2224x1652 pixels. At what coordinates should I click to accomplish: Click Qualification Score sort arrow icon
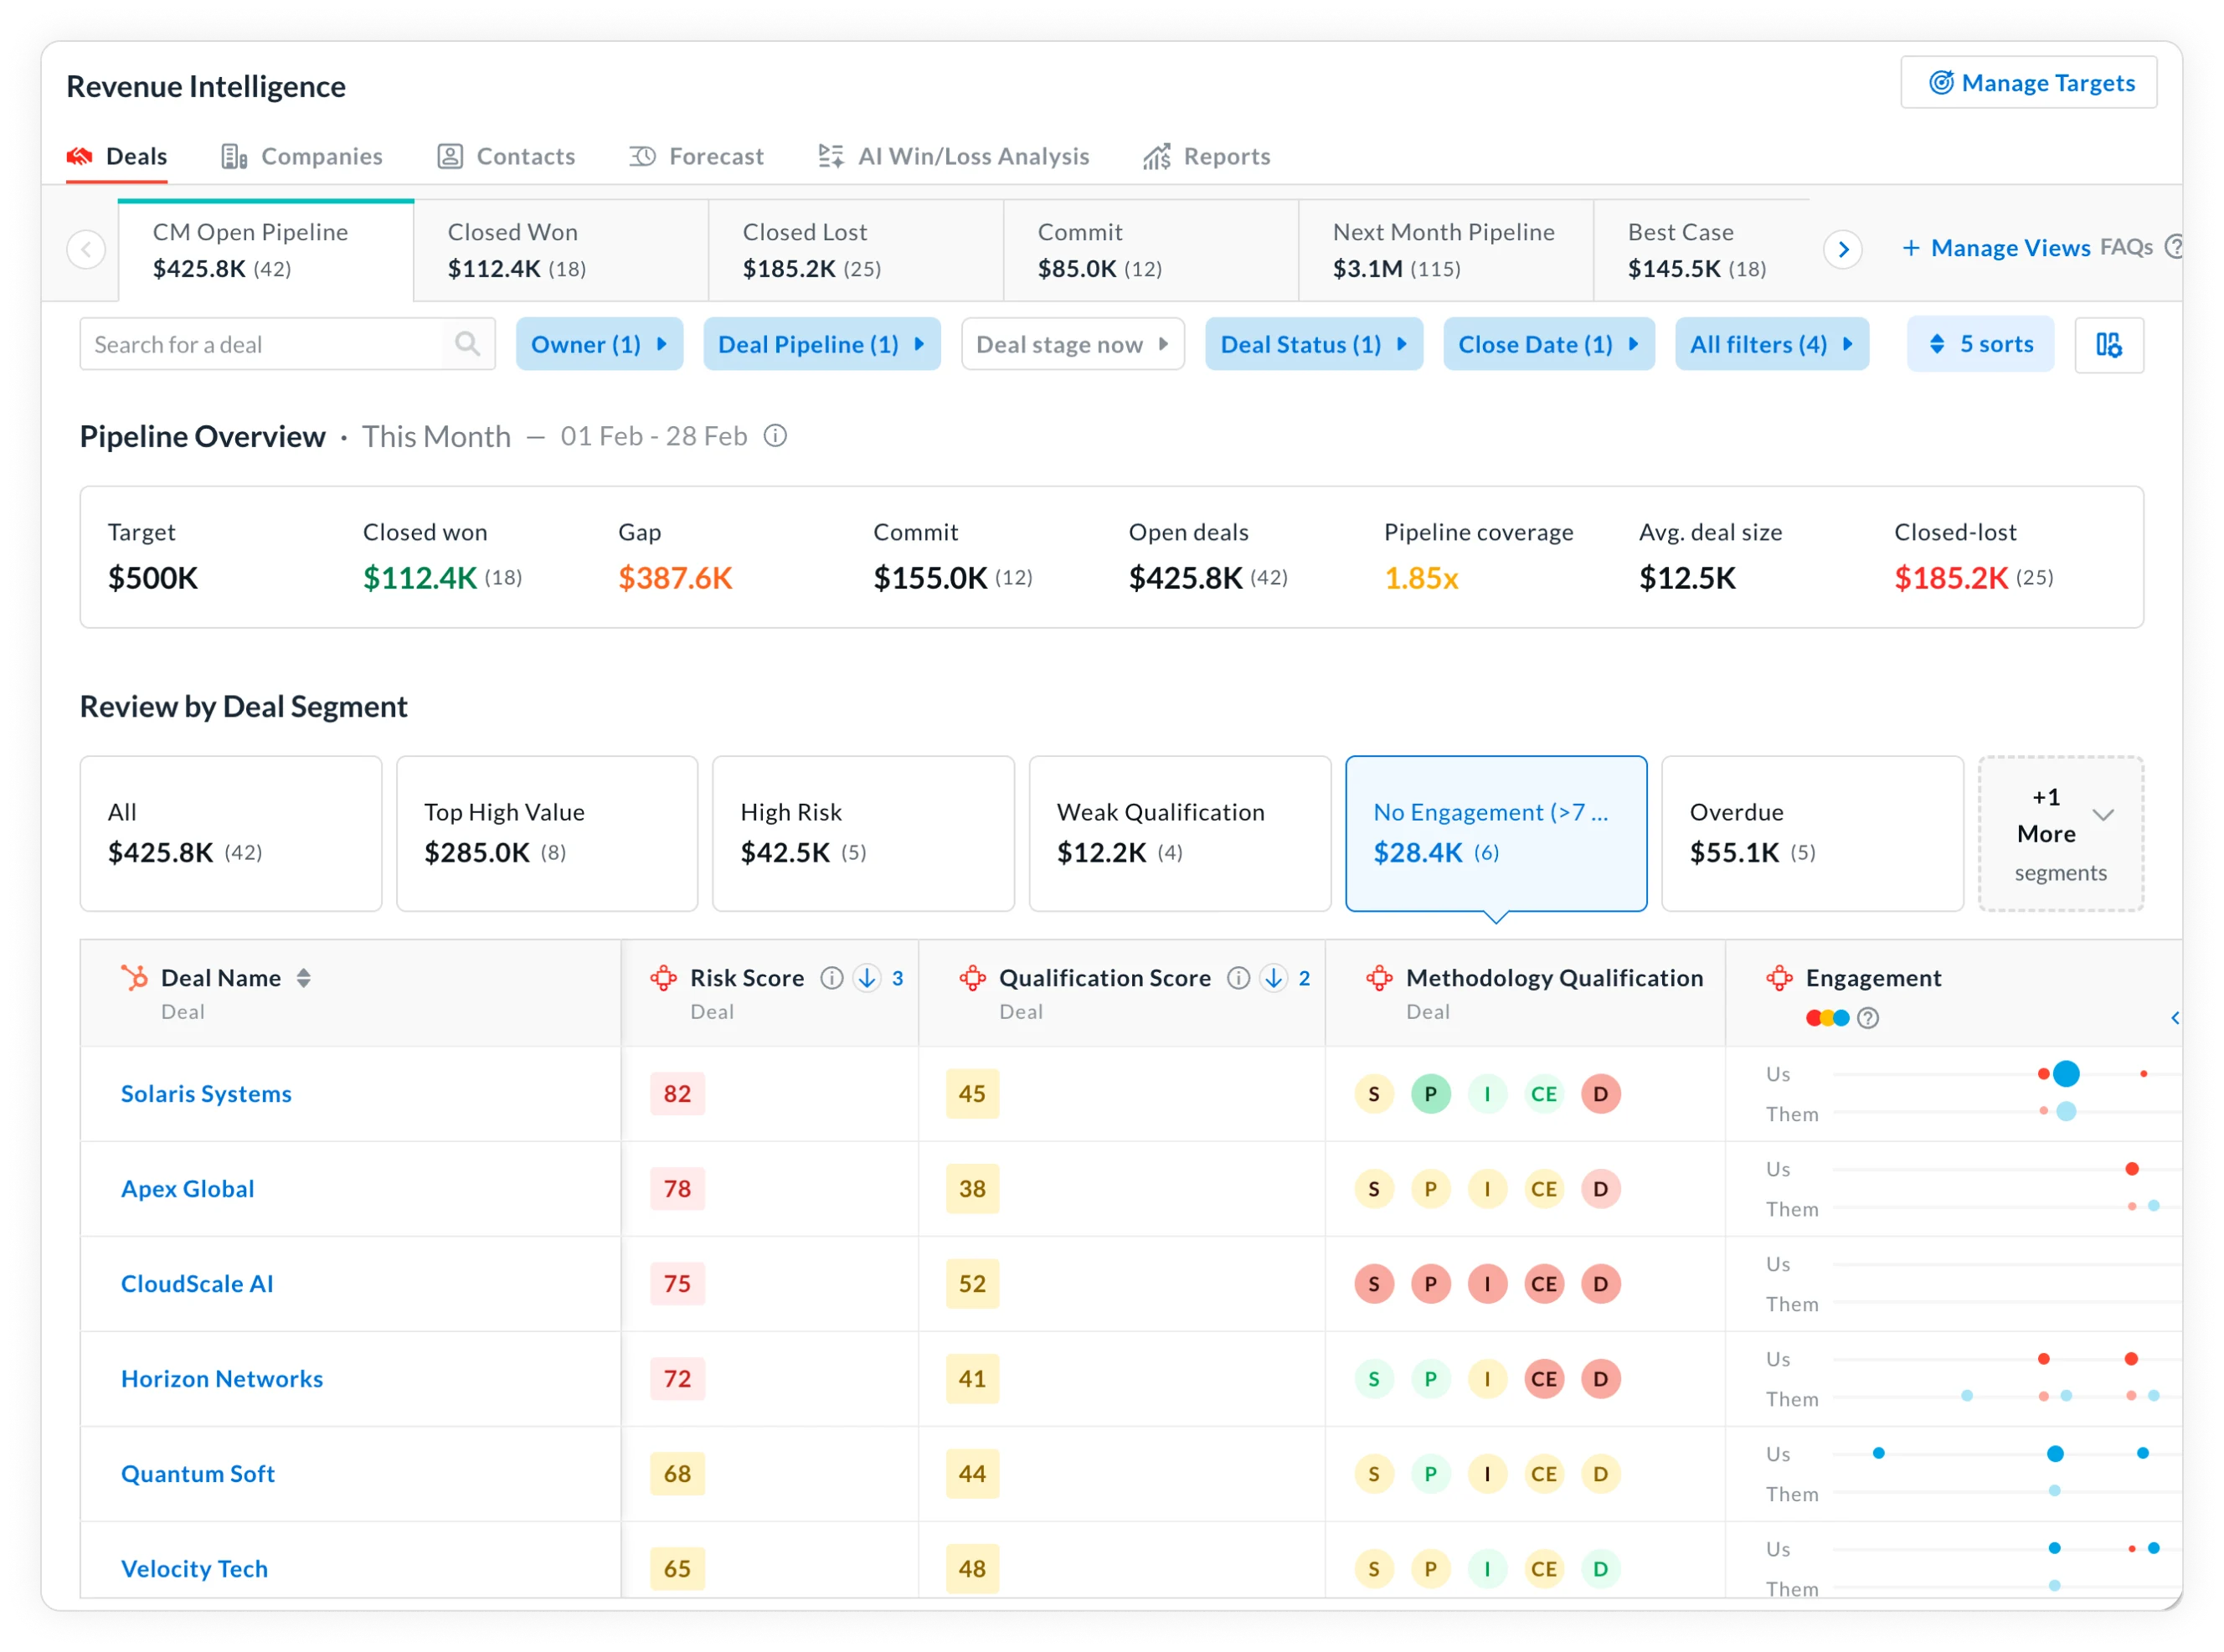[x=1273, y=978]
